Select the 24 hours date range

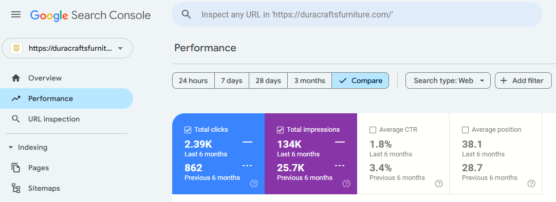[x=193, y=80]
